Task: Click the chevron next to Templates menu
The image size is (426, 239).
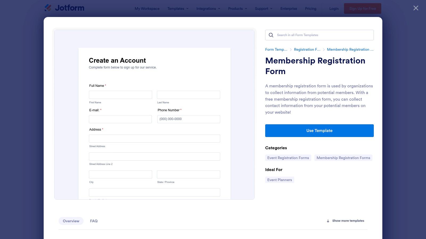Action: point(187,8)
